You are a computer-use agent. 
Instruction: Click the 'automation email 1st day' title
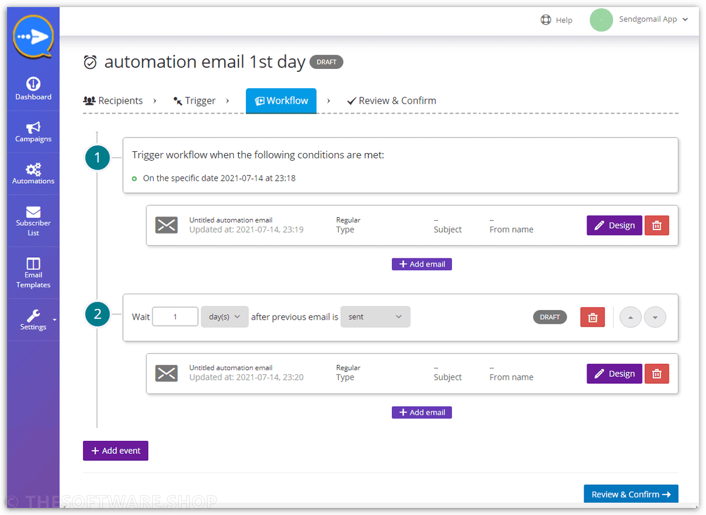pyautogui.click(x=205, y=62)
